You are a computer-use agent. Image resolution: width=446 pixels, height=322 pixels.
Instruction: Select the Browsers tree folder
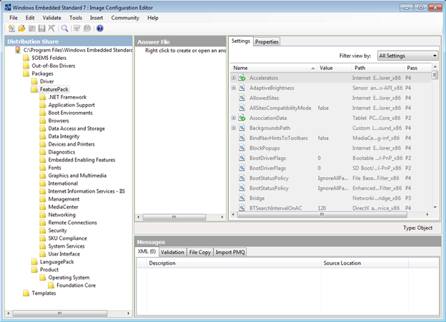point(59,121)
